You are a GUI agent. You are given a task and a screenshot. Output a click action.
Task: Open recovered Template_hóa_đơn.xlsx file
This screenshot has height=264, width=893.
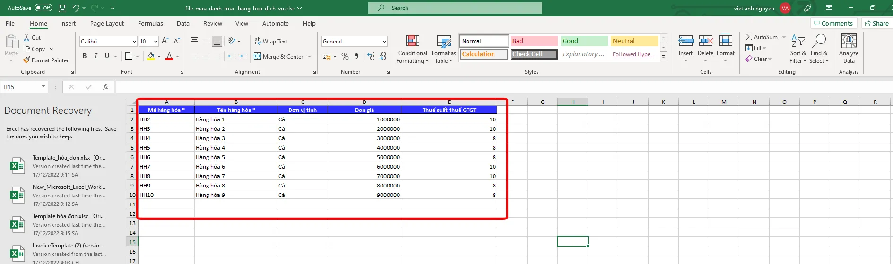pyautogui.click(x=63, y=166)
